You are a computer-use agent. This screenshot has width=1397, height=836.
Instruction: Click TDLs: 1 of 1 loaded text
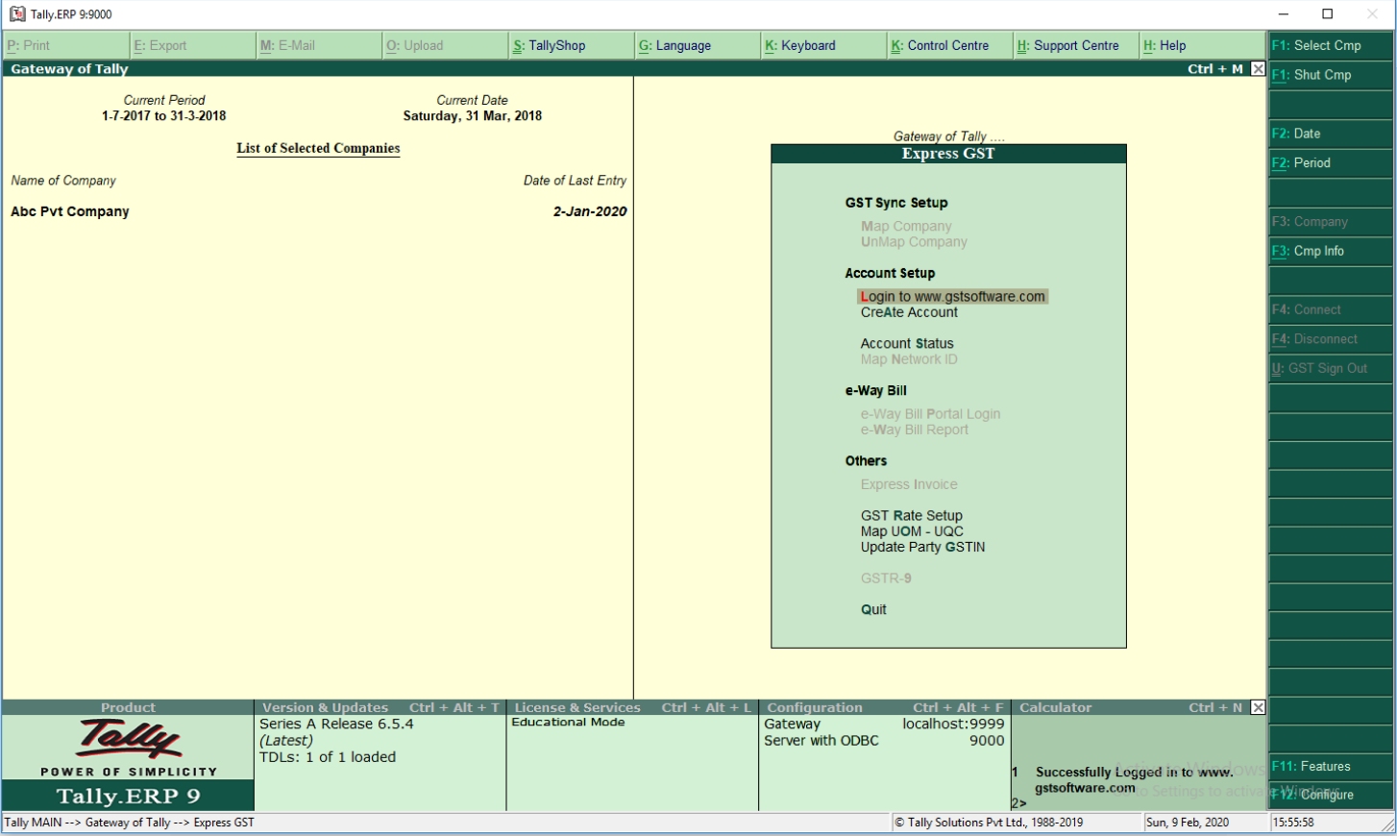click(328, 757)
